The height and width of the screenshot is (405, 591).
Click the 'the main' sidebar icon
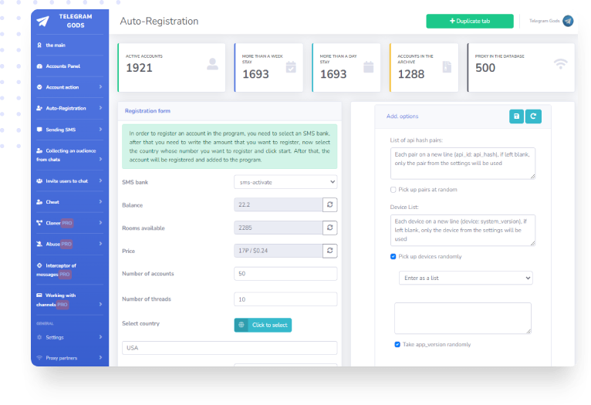(39, 45)
